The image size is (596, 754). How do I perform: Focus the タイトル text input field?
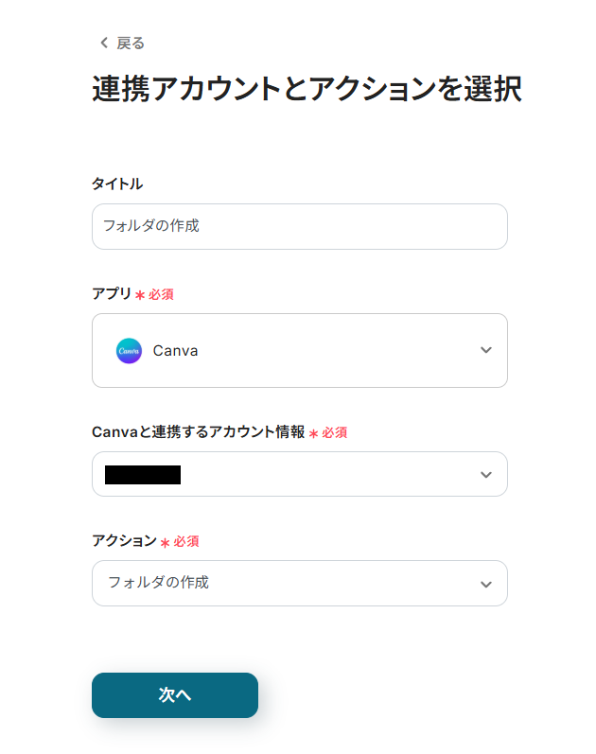coord(299,227)
